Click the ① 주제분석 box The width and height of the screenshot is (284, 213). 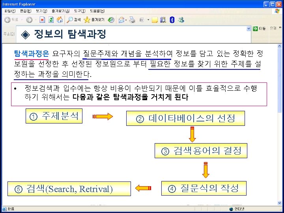click(x=54, y=116)
